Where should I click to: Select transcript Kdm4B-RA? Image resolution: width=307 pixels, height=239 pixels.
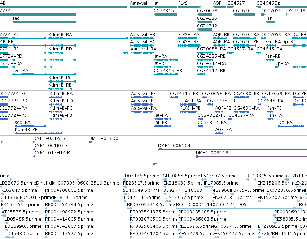[x=88, y=38]
